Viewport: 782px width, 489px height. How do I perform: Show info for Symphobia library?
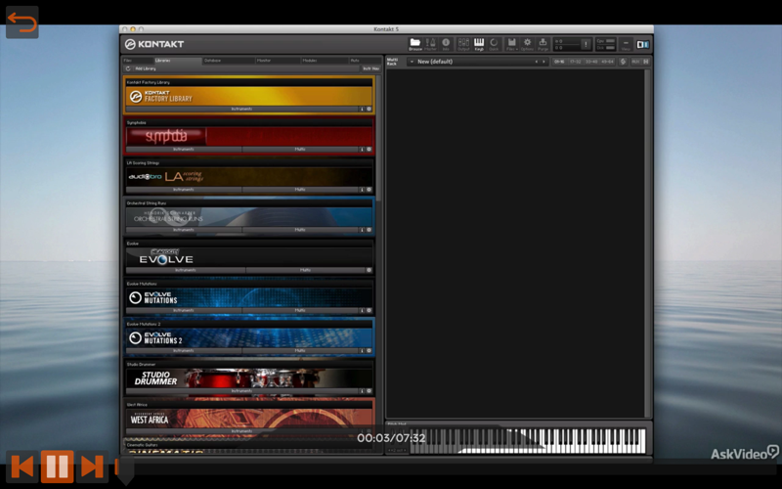362,150
